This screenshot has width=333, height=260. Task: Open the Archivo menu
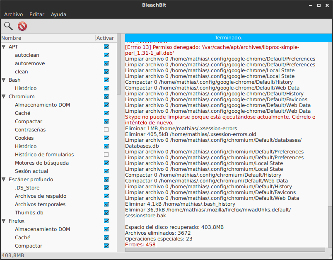tap(14, 14)
